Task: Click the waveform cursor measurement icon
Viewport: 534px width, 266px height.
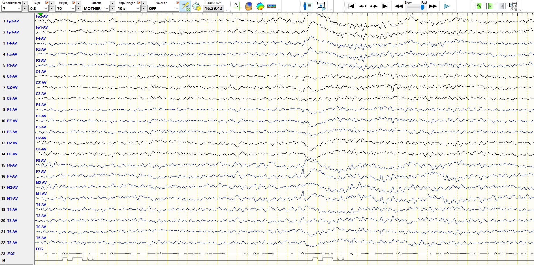Action: pyautogui.click(x=237, y=6)
